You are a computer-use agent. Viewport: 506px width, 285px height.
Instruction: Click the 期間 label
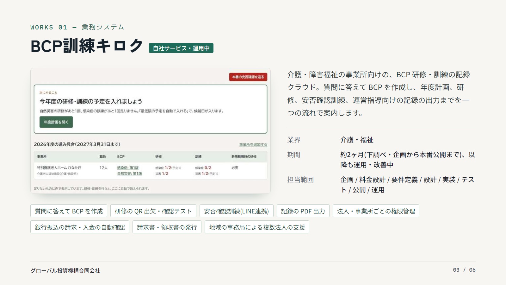294,155
